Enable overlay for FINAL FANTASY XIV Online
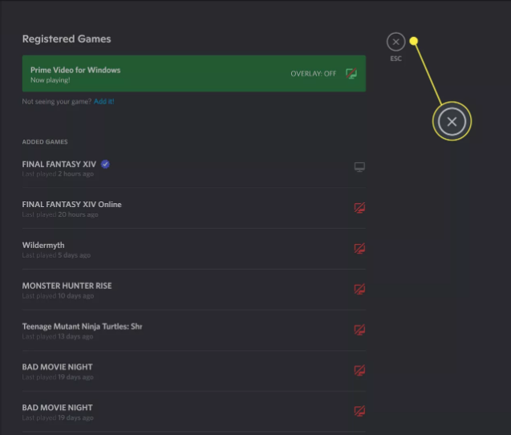The height and width of the screenshot is (435, 511). click(359, 208)
